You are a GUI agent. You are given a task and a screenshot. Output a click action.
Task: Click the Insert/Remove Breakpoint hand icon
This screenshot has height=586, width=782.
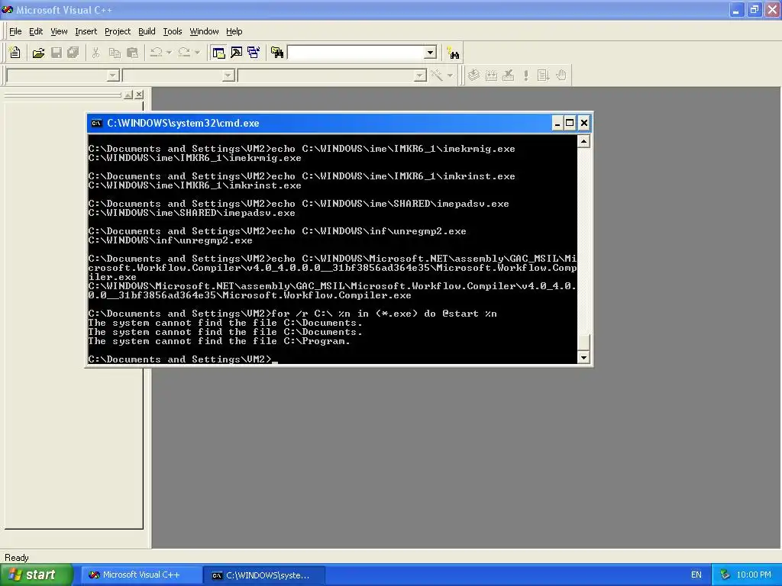[x=561, y=76]
